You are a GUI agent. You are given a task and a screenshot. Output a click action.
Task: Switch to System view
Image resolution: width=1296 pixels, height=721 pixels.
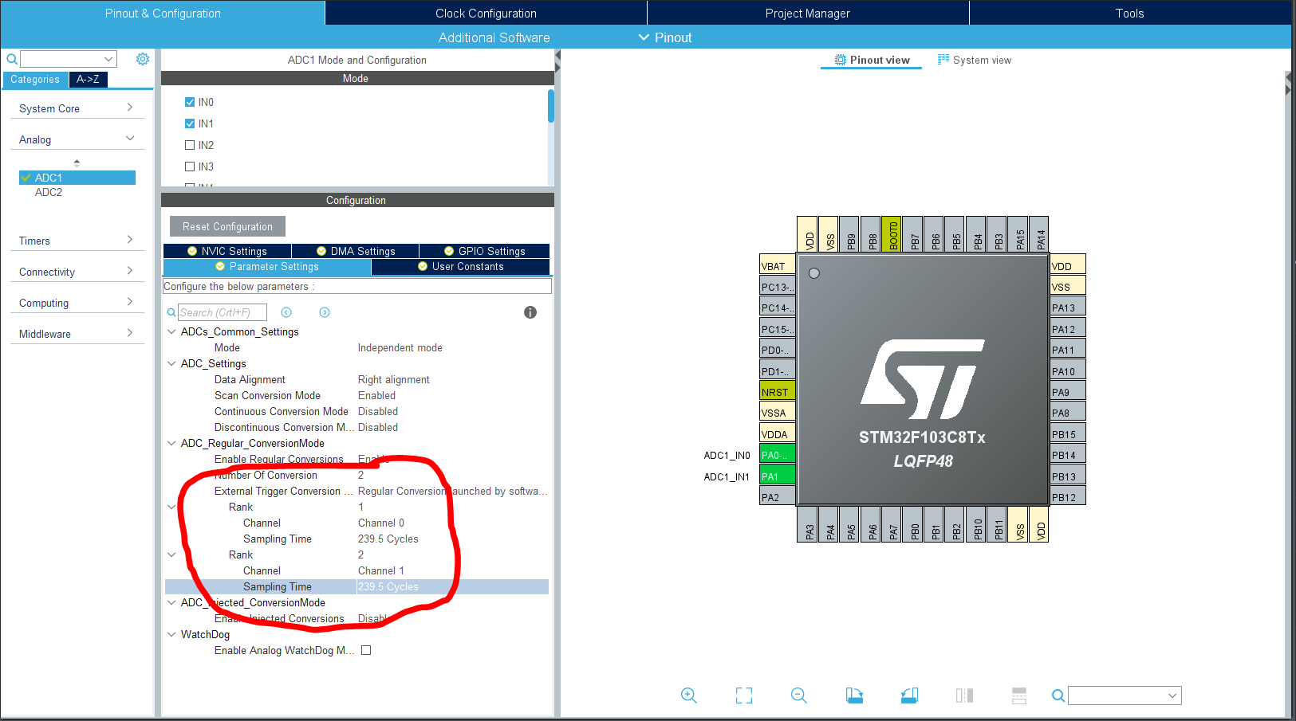pyautogui.click(x=975, y=60)
